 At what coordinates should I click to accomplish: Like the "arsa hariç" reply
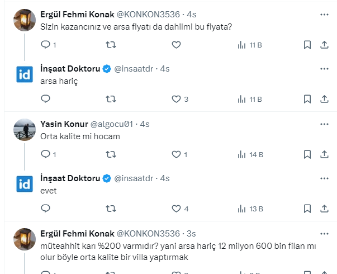click(x=176, y=99)
